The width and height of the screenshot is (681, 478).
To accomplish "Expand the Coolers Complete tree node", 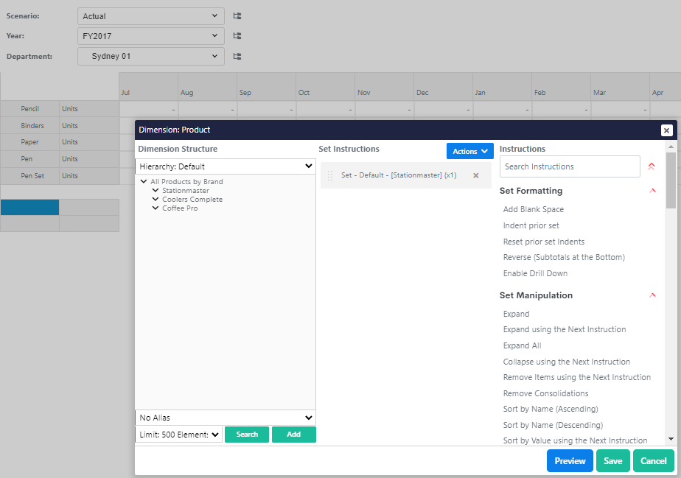I will pyautogui.click(x=156, y=200).
